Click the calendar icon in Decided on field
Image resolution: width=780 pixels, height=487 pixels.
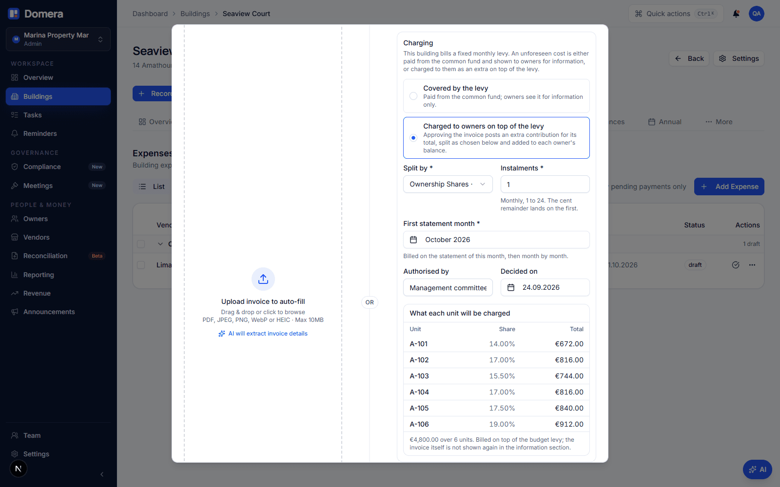tap(511, 287)
